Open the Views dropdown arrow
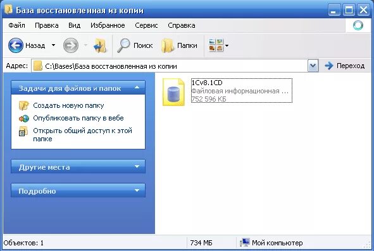374x251 pixels. (x=227, y=45)
